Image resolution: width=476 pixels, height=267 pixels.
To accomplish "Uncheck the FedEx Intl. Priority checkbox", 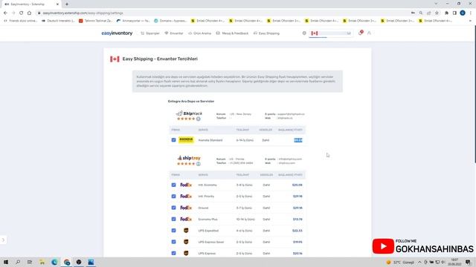I will (x=173, y=196).
